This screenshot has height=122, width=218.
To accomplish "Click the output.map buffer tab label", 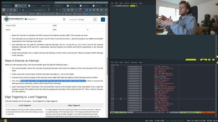I will point(115,65).
